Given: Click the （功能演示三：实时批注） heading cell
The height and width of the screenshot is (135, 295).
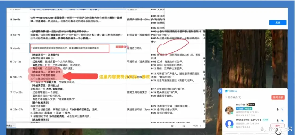Looking at the screenshot, I should point(45,85).
